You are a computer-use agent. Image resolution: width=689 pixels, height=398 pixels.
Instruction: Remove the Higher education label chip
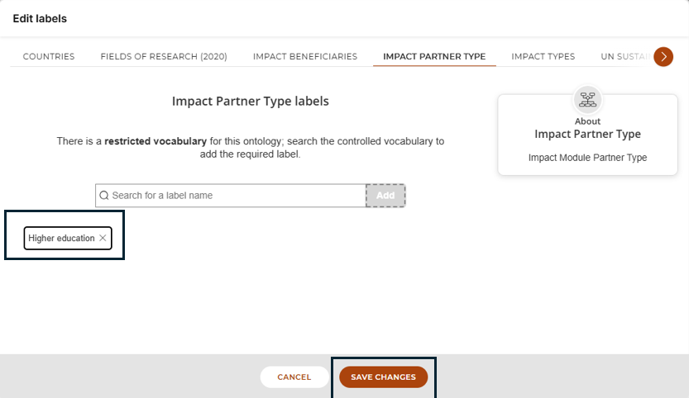(x=103, y=238)
